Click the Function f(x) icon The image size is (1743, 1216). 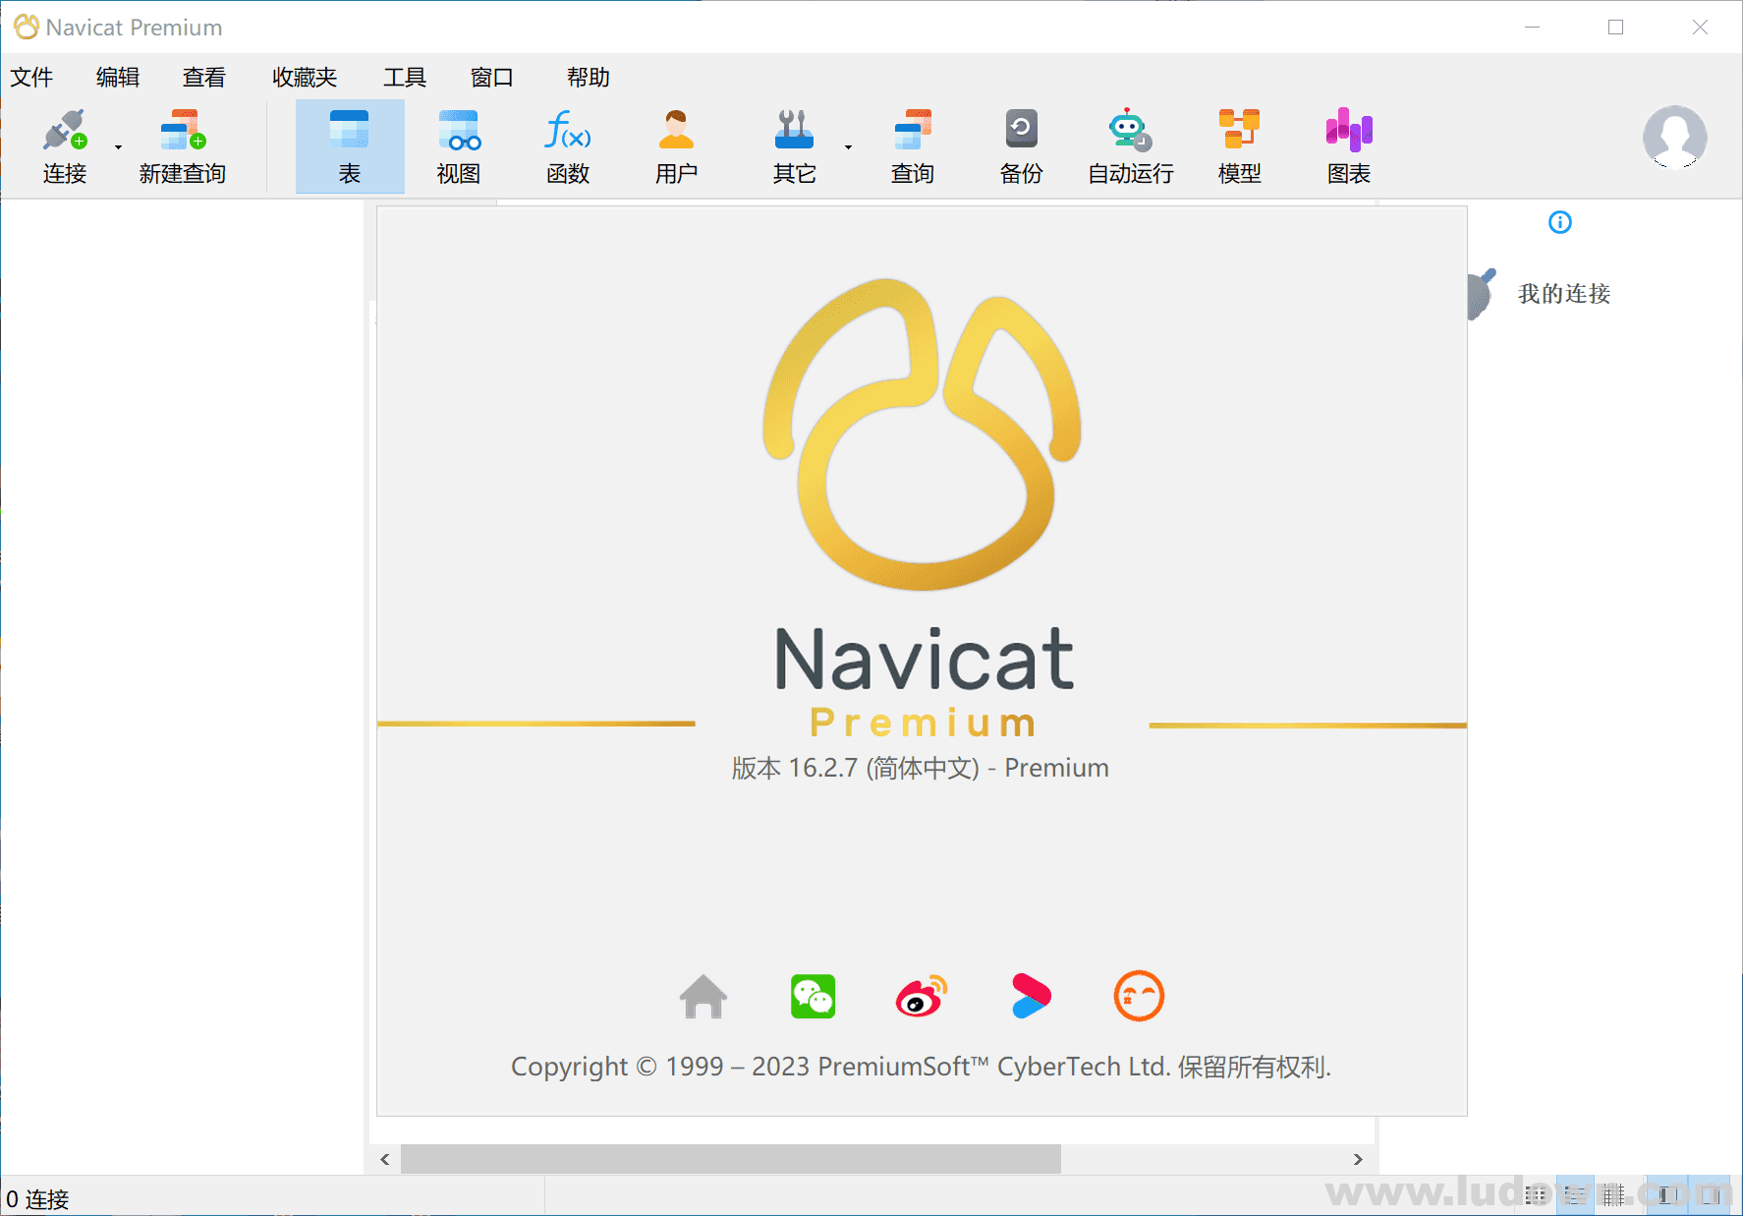[568, 130]
